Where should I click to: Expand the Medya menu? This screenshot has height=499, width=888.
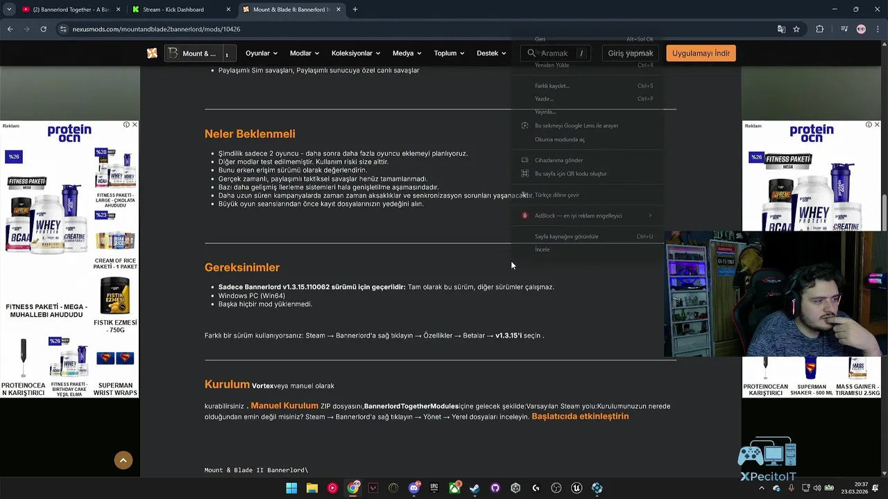[407, 53]
